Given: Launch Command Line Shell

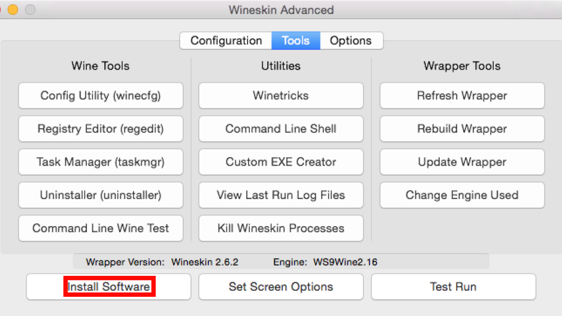Looking at the screenshot, I should click(x=281, y=129).
